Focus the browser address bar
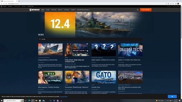182x102 pixels. 87,4
